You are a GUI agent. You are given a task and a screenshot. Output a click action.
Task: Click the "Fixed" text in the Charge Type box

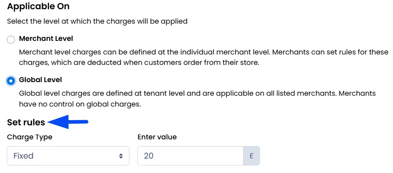coord(23,156)
